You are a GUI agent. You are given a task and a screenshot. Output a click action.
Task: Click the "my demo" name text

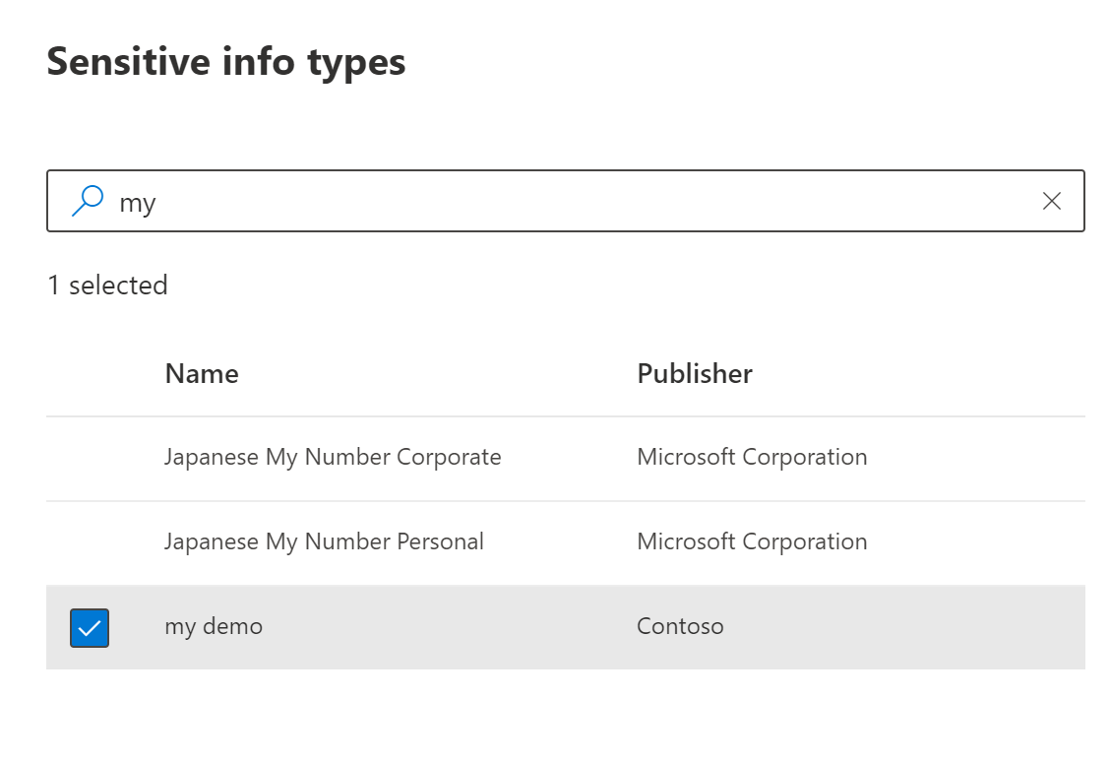(214, 627)
